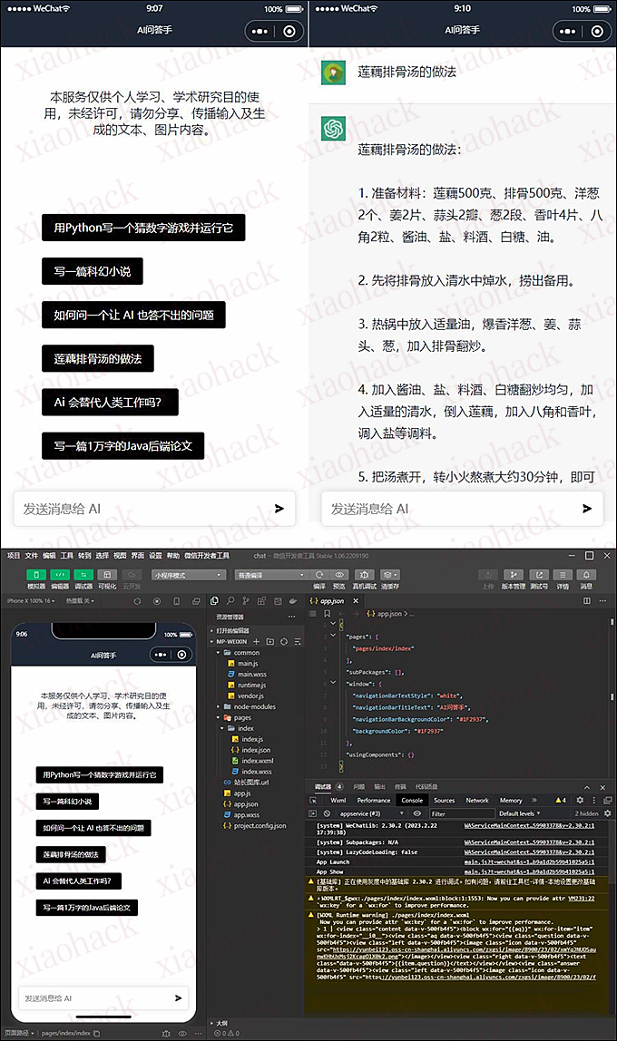This screenshot has height=1041, width=617.
Task: Toggle the green 模拟器 simulator button
Action: [36, 574]
